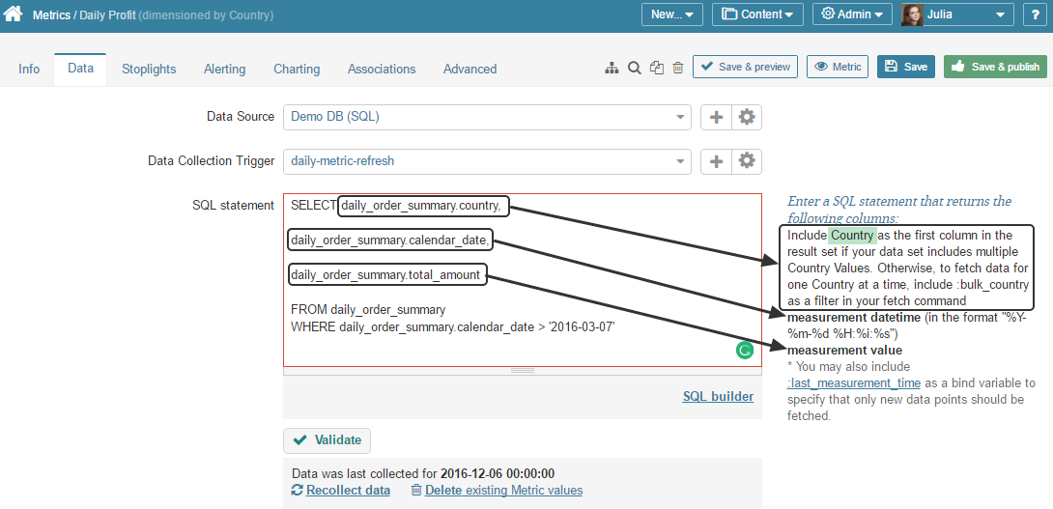Open the Advanced tab
This screenshot has width=1053, height=509.
[470, 70]
